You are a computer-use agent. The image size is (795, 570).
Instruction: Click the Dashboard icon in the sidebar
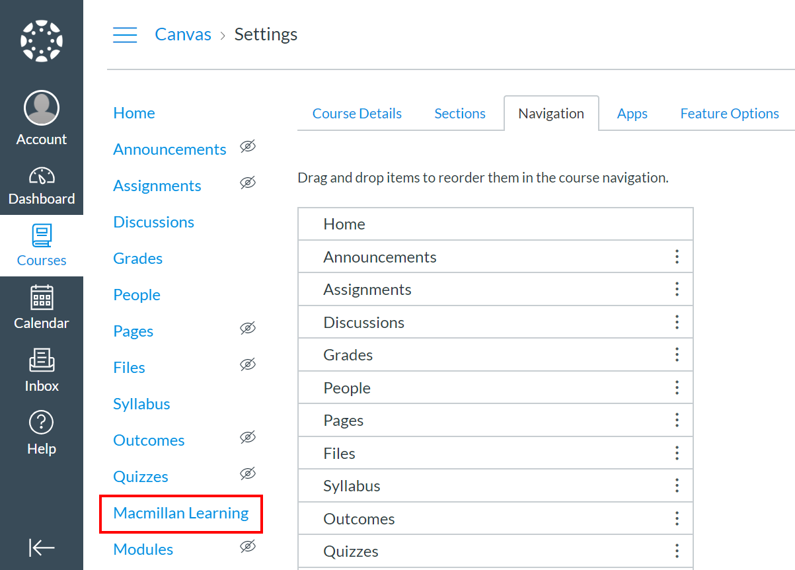click(41, 177)
